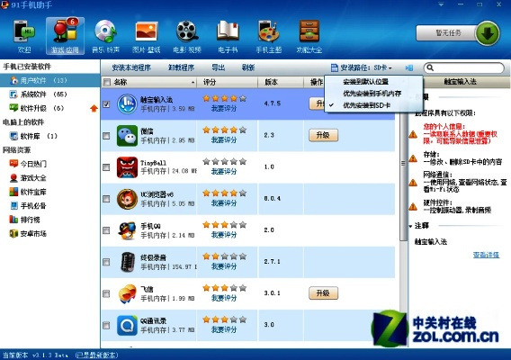
Task: Click the orange upgrade arrow in sidebar
Action: [94, 108]
